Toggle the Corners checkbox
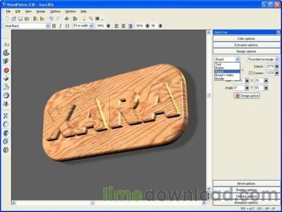Viewport: 282px width, 212px height. (x=250, y=73)
